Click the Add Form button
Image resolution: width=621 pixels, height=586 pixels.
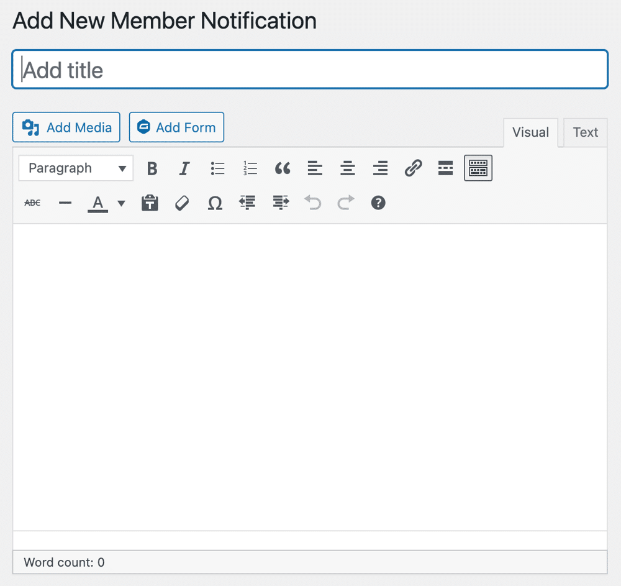coord(176,127)
